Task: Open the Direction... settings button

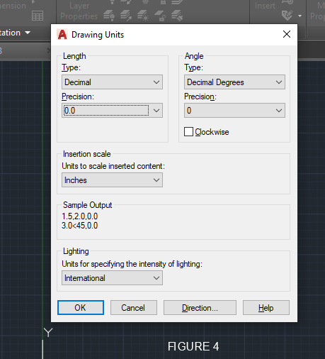Action: point(200,308)
